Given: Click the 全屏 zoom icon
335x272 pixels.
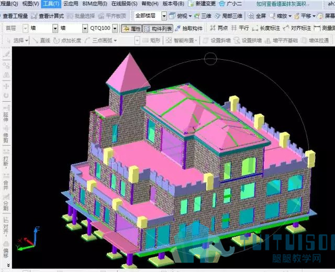Looking at the screenshot, I should [251, 16].
